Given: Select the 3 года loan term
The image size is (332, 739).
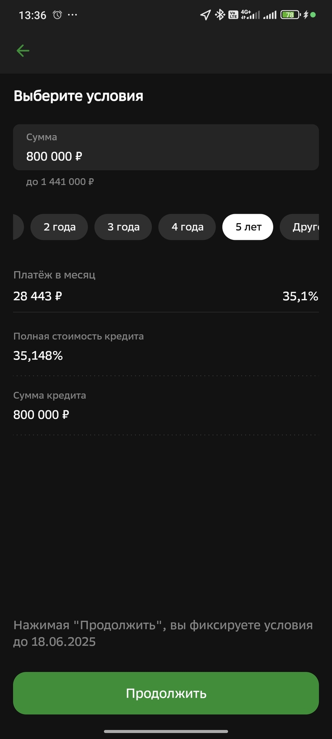Looking at the screenshot, I should (123, 227).
